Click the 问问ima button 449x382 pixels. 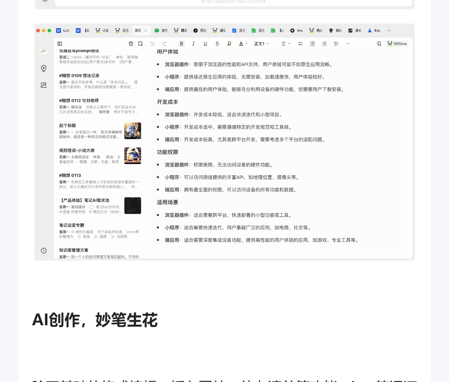point(397,44)
